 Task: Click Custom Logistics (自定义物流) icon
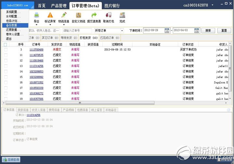(79, 15)
